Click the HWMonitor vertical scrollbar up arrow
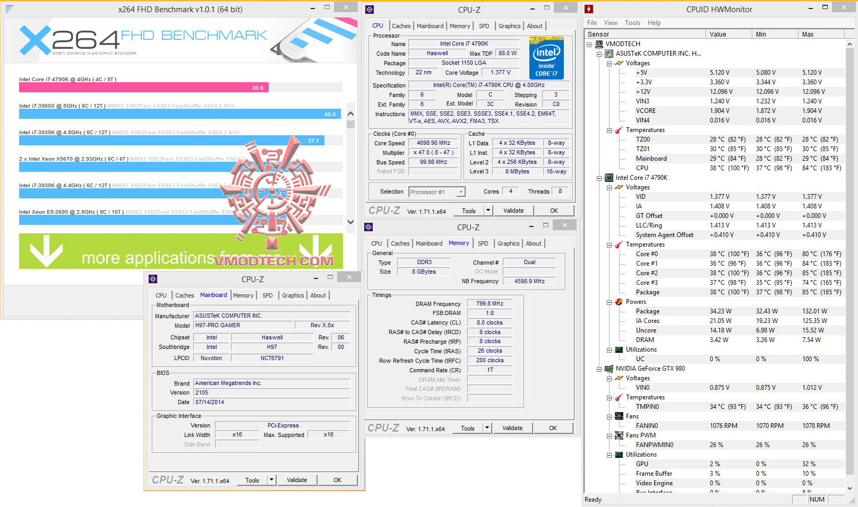The height and width of the screenshot is (507, 858). tap(850, 44)
